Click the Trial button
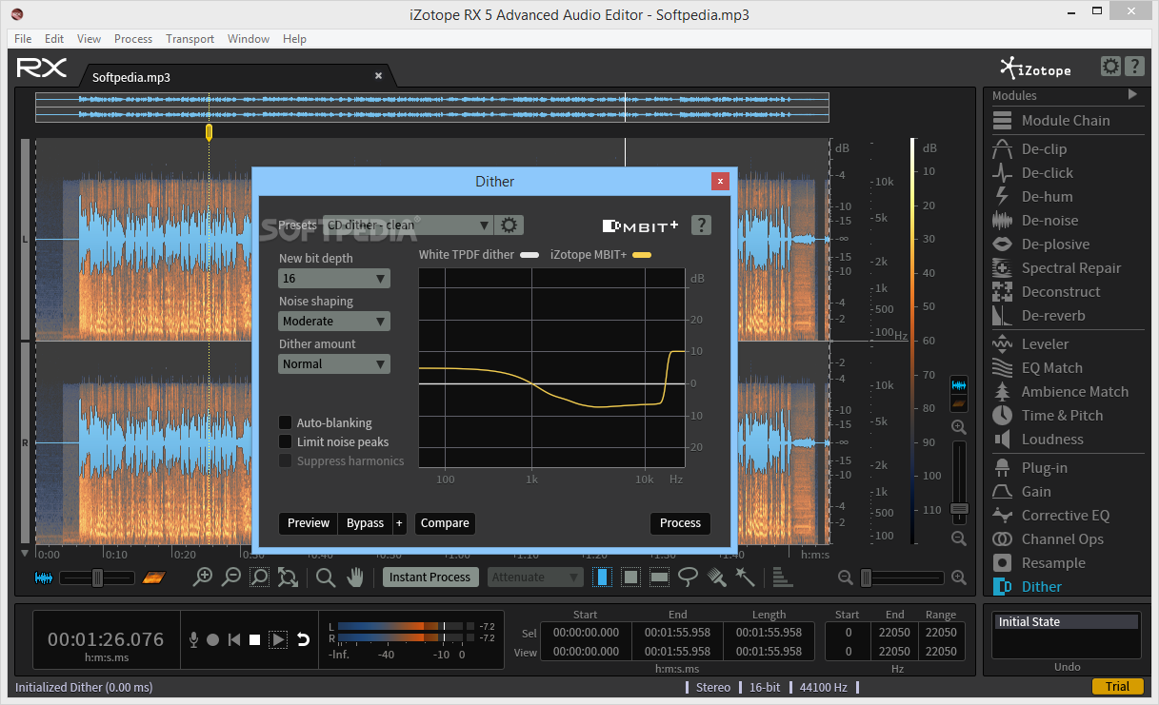Viewport: 1159px width, 705px height. pyautogui.click(x=1117, y=687)
